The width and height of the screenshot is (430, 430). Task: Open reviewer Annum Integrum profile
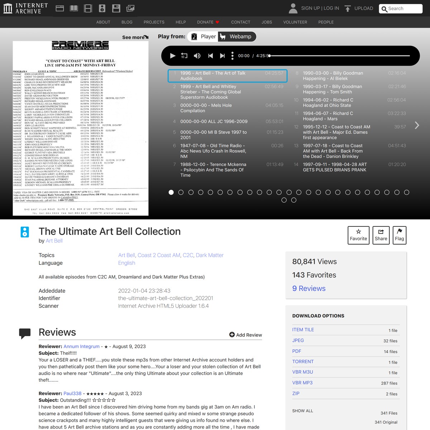coord(82,347)
